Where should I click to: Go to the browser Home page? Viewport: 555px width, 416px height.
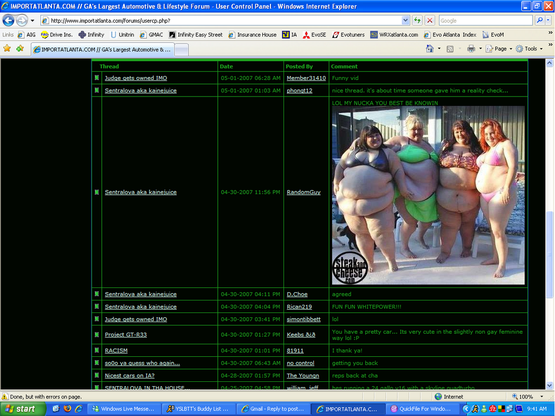pos(430,49)
